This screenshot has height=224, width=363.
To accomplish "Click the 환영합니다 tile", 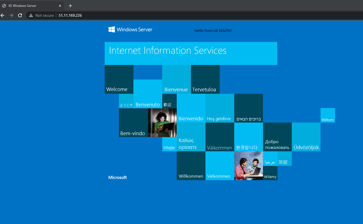I will coord(248,137).
